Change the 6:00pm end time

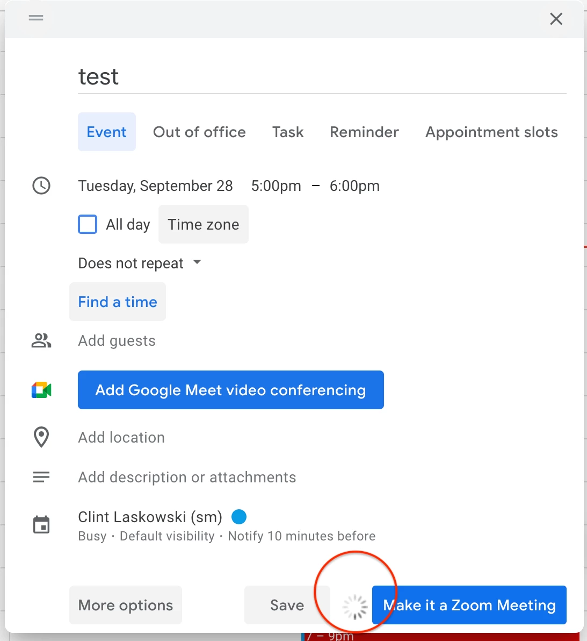354,186
